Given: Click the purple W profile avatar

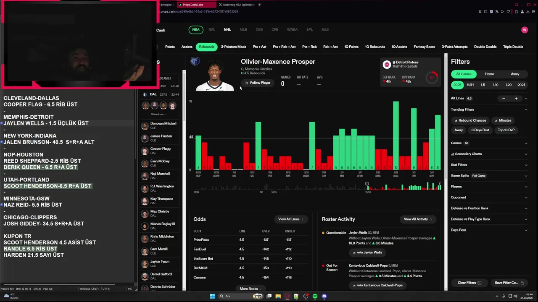Looking at the screenshot, I should (524, 30).
